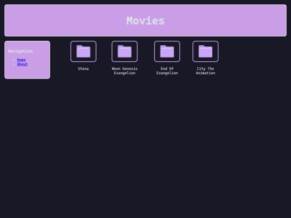Open the Utena folder icon
Image resolution: width=291 pixels, height=218 pixels.
click(x=84, y=51)
